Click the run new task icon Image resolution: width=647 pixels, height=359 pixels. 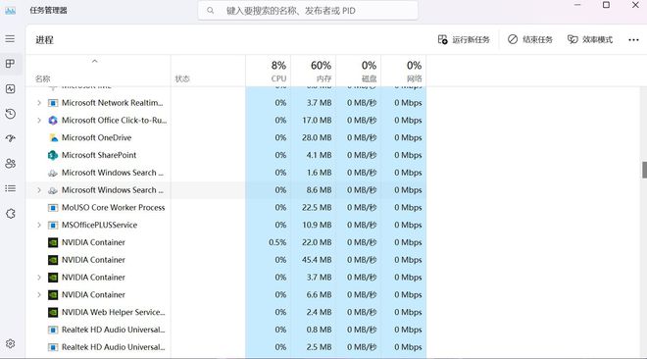point(442,39)
